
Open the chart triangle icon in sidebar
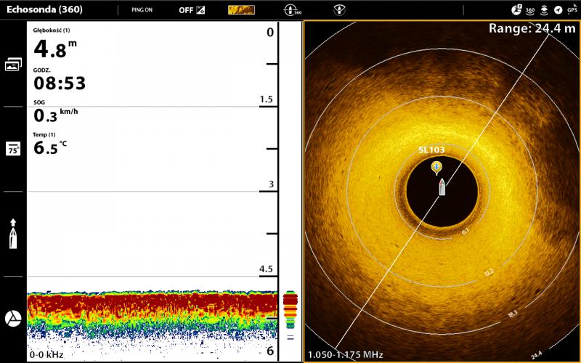(13, 318)
